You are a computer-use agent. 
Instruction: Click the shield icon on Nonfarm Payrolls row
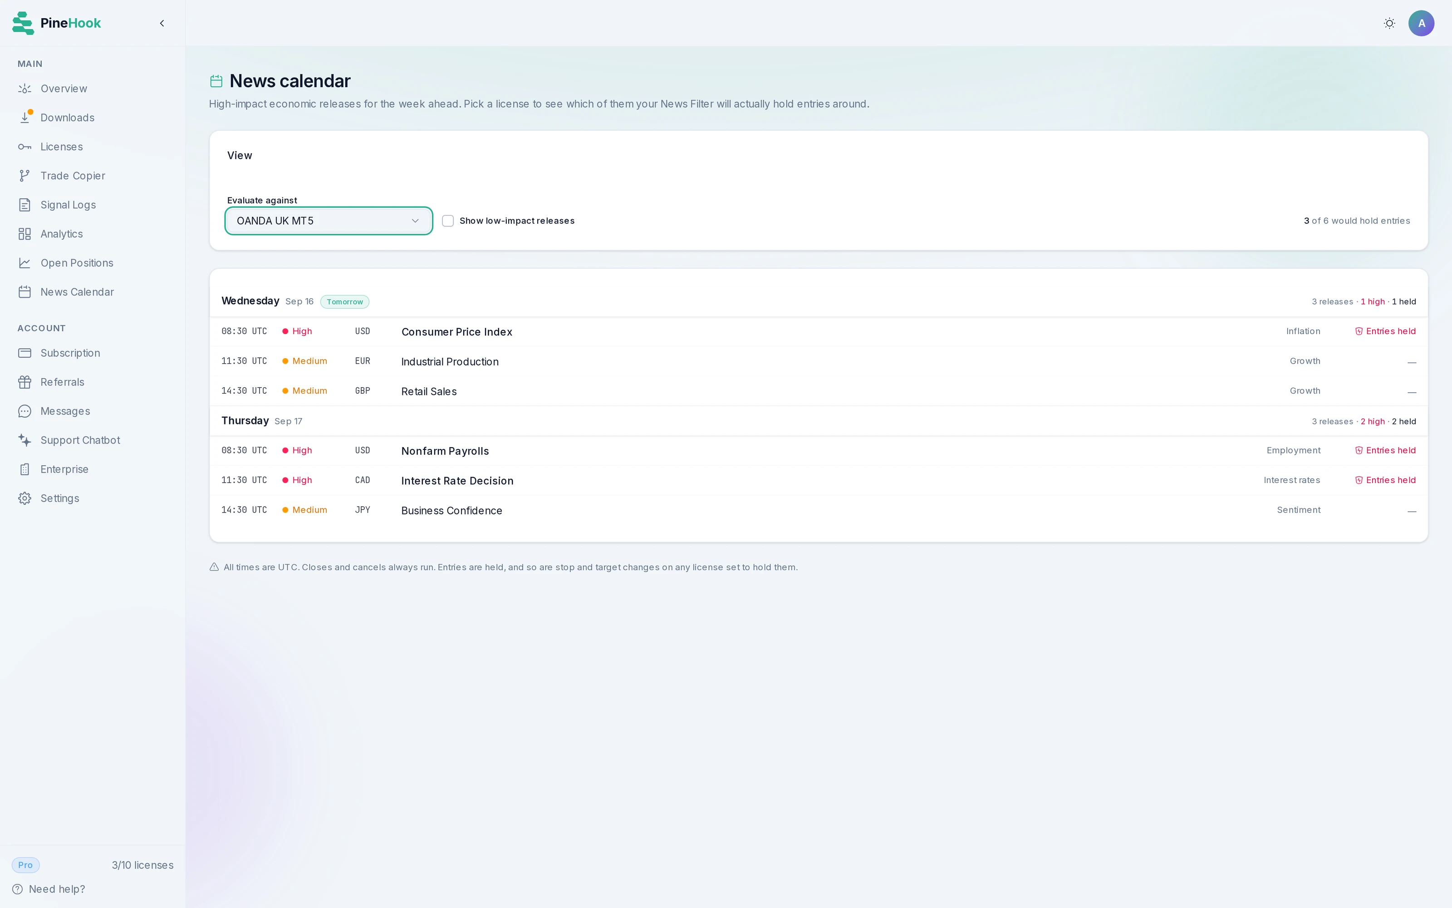pos(1359,450)
